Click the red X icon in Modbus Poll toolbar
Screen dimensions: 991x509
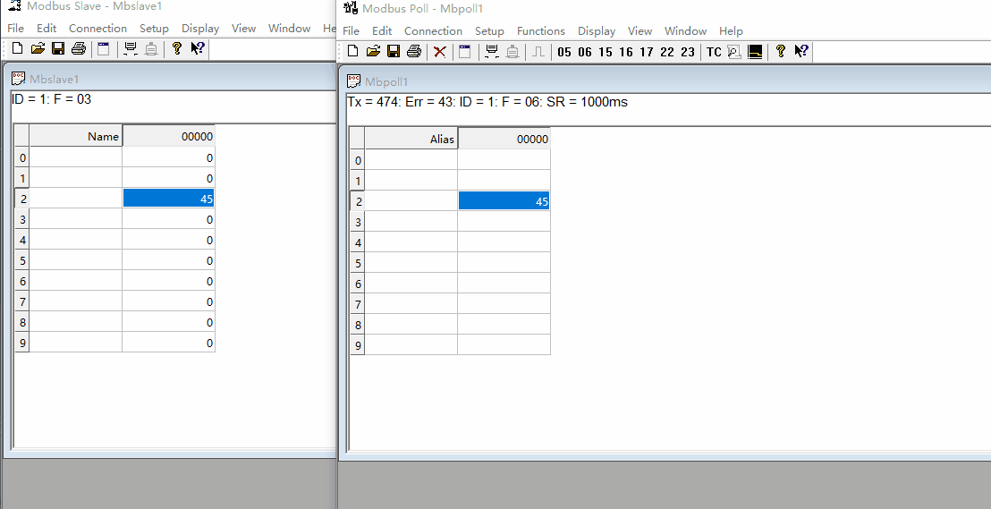click(x=439, y=52)
